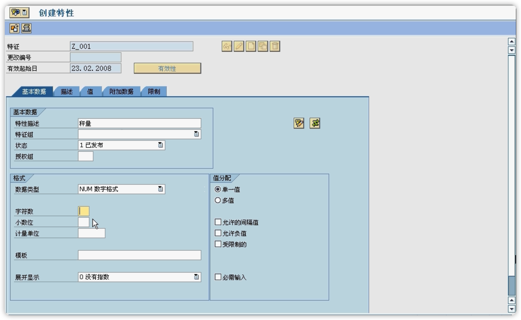Click the change pencil icon

point(239,46)
